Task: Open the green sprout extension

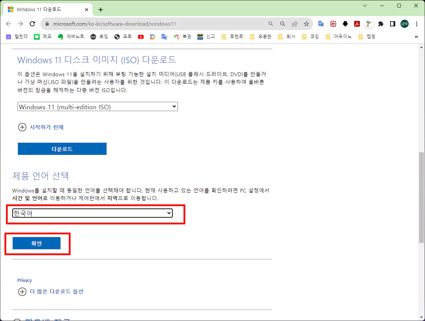Action: pos(369,24)
